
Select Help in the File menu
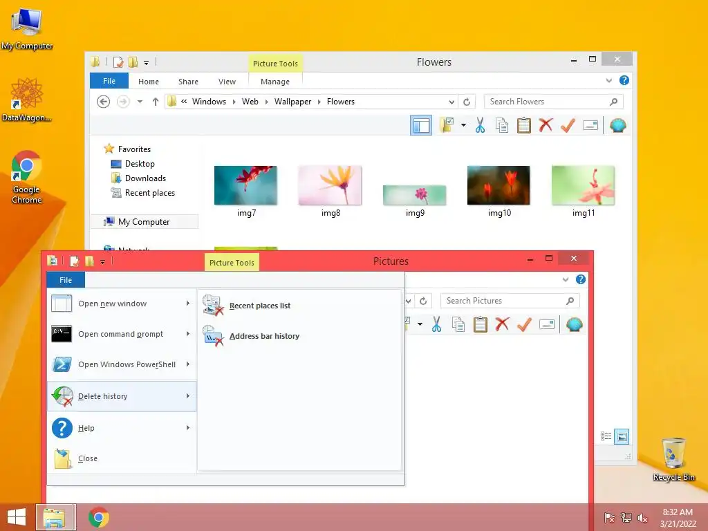(122, 427)
